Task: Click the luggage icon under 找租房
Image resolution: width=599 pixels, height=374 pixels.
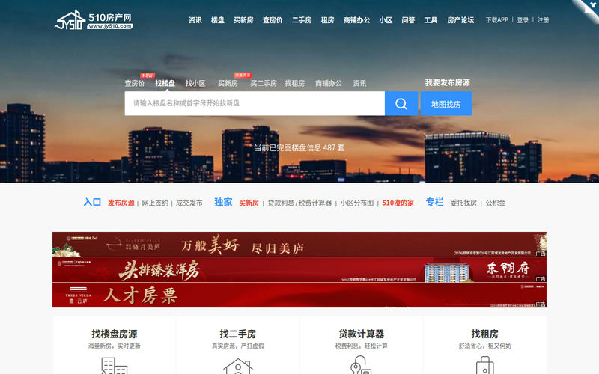Action: pos(484,365)
